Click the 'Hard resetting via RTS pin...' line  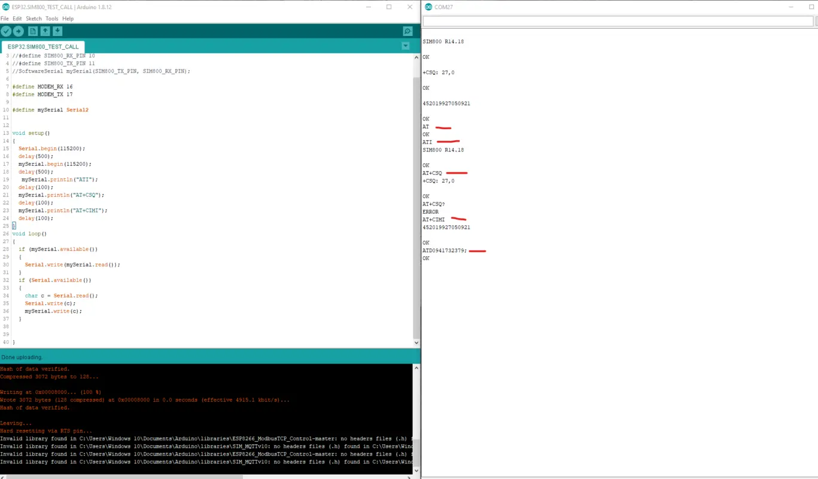coord(46,431)
